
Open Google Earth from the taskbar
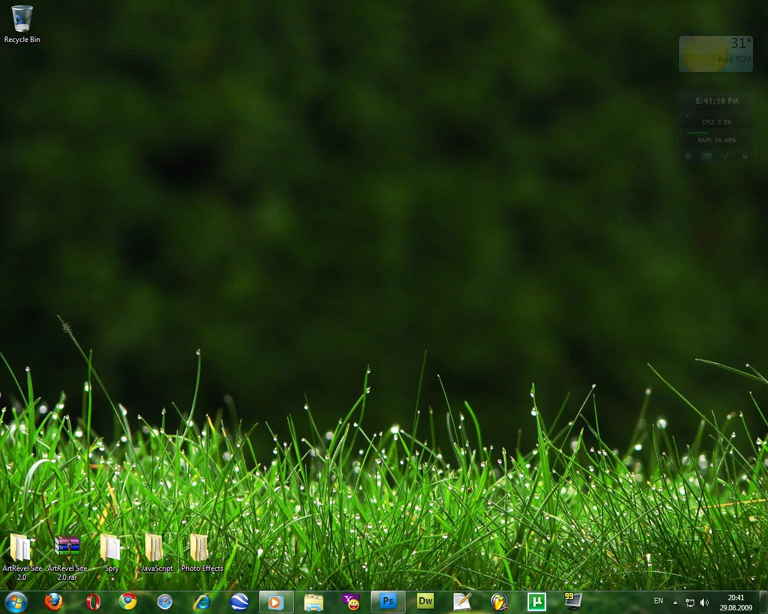[x=239, y=601]
